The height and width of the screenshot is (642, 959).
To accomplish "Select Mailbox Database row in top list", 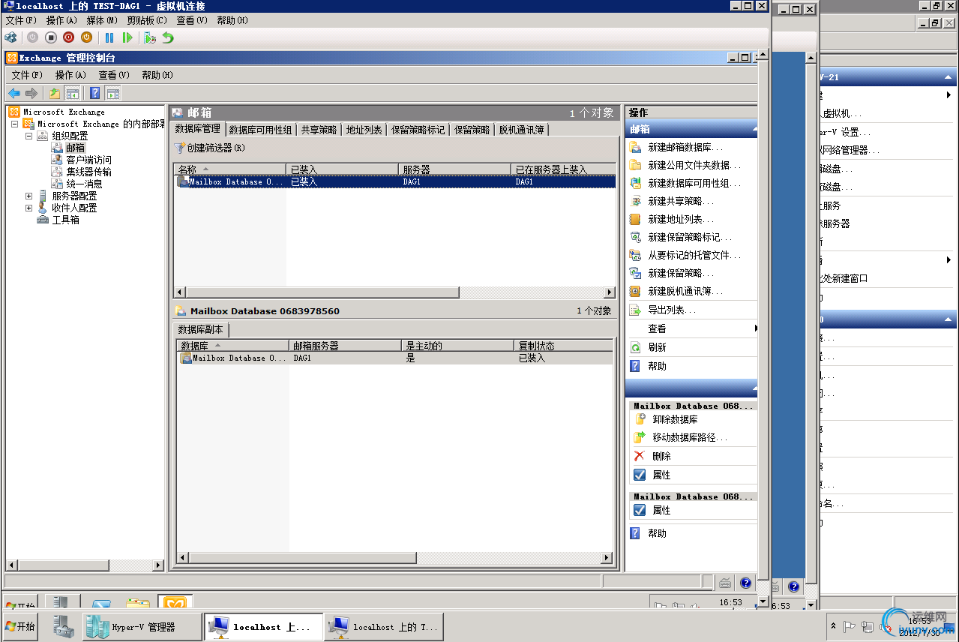I will [x=394, y=181].
